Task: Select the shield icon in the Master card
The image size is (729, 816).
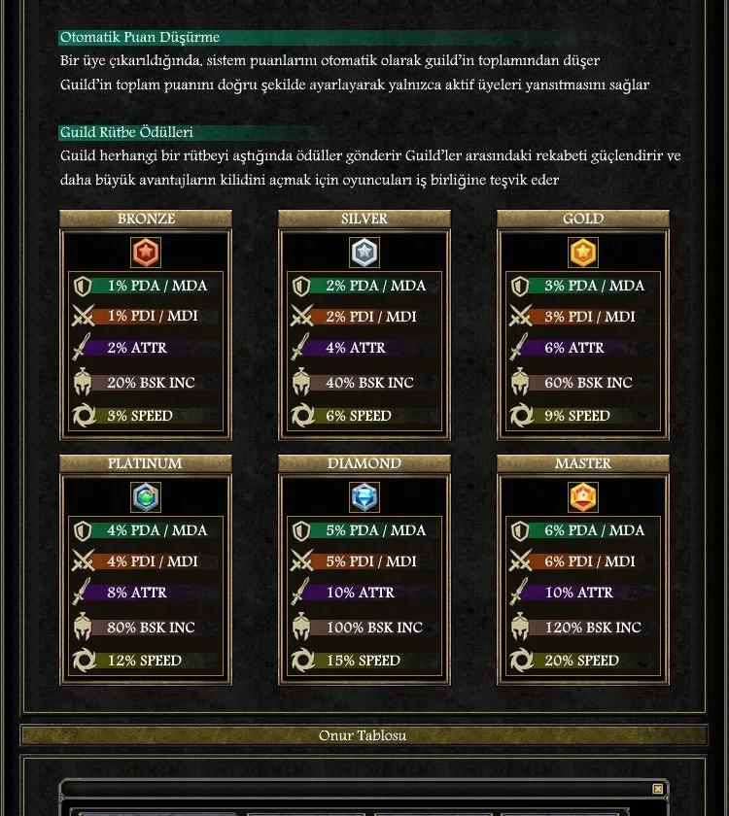Action: 522,529
